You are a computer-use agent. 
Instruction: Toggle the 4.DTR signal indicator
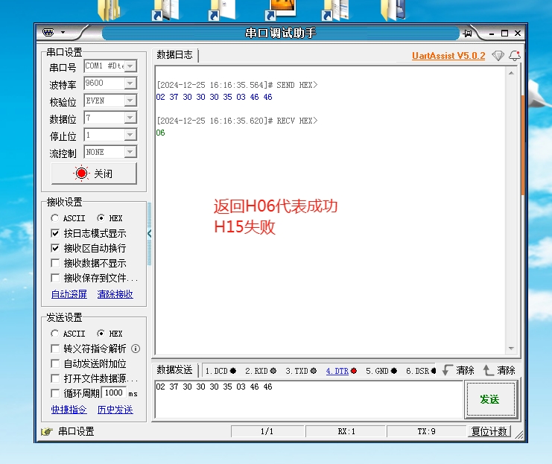point(341,371)
